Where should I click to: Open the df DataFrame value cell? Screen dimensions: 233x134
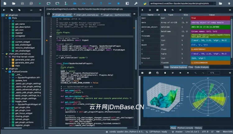pyautogui.click(x=210, y=31)
